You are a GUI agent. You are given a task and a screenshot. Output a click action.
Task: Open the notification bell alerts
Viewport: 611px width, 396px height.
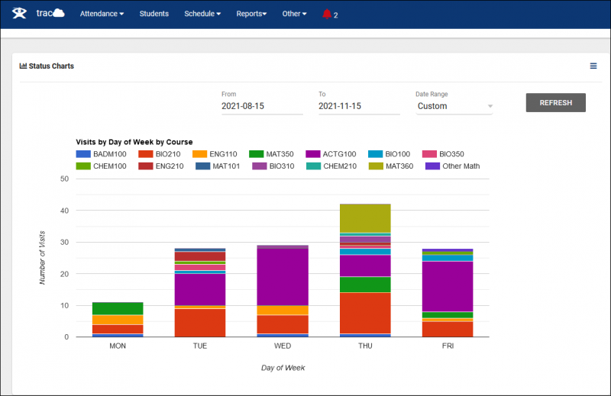coord(328,14)
